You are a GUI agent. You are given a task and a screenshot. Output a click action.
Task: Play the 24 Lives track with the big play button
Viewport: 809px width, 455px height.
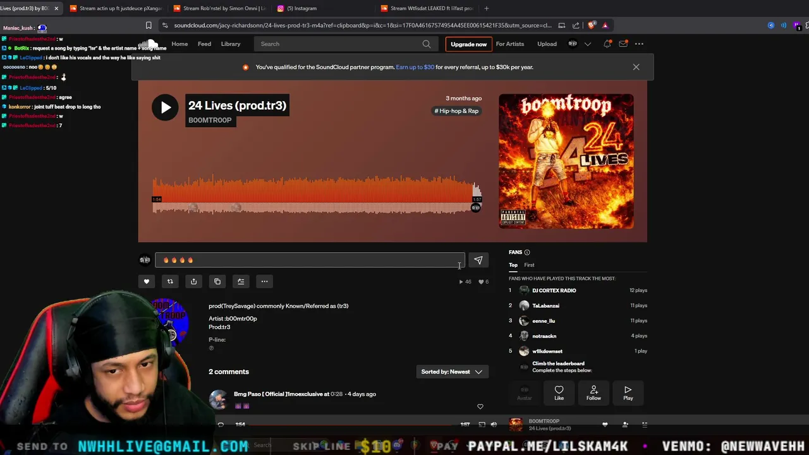tap(165, 107)
